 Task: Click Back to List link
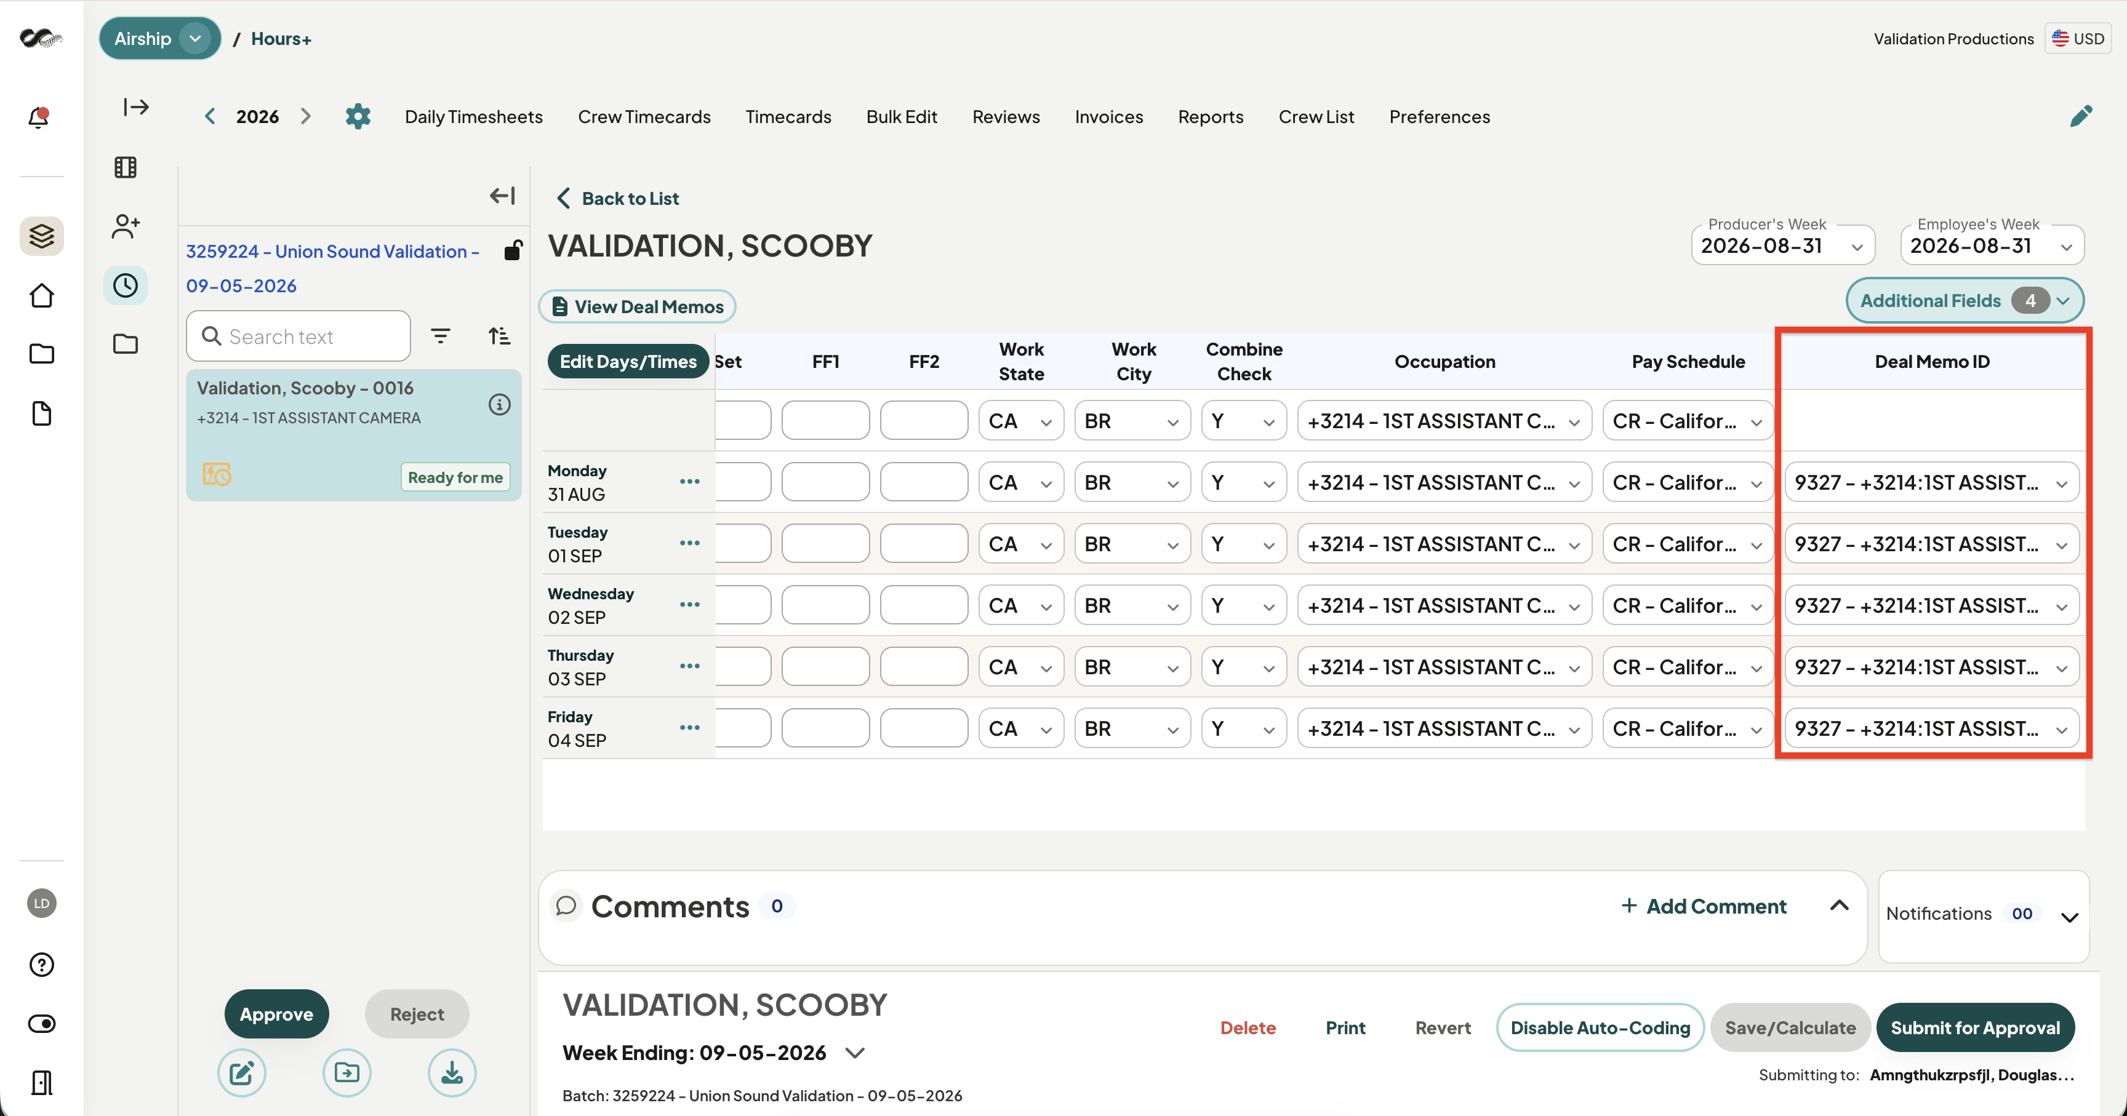619,198
